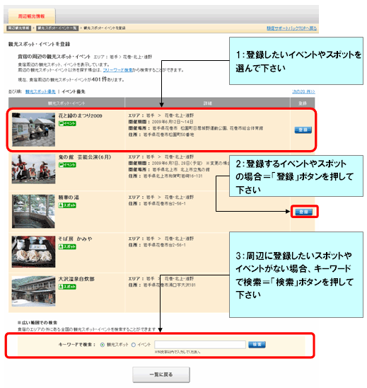Open the 大沢温泉自炊部 thumbnail
This screenshot has width=367, height=388.
(x=34, y=291)
